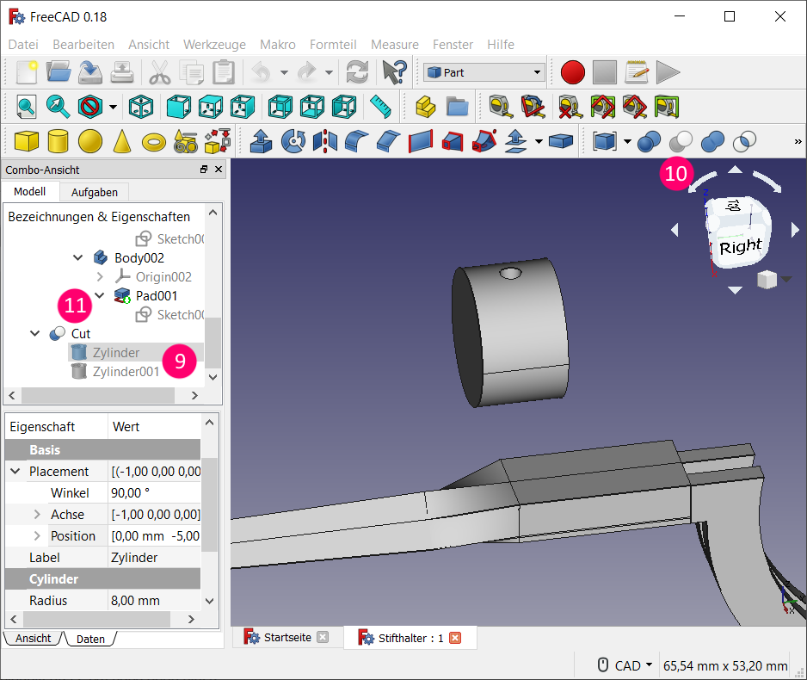
Task: Click the Right face of navigation cube
Action: [739, 246]
